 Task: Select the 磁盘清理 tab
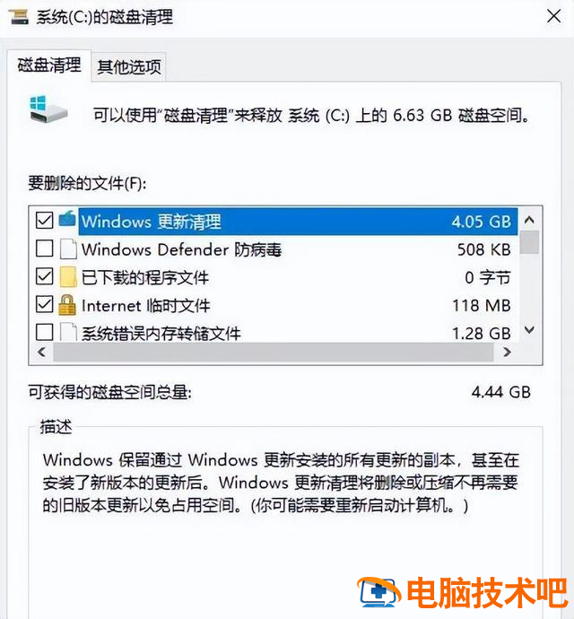49,65
